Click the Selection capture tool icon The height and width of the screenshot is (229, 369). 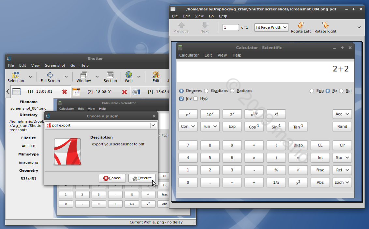(16, 75)
